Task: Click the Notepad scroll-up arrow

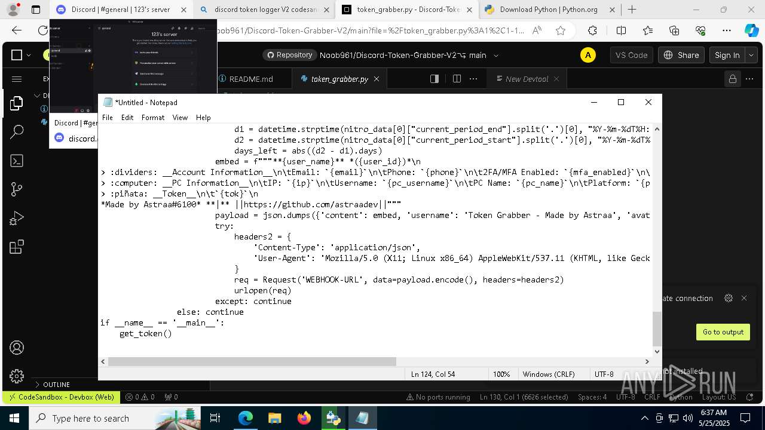Action: pos(657,129)
